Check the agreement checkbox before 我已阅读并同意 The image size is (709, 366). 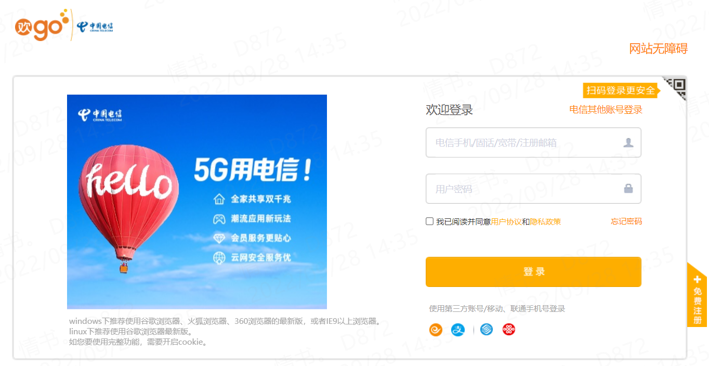[x=429, y=221]
